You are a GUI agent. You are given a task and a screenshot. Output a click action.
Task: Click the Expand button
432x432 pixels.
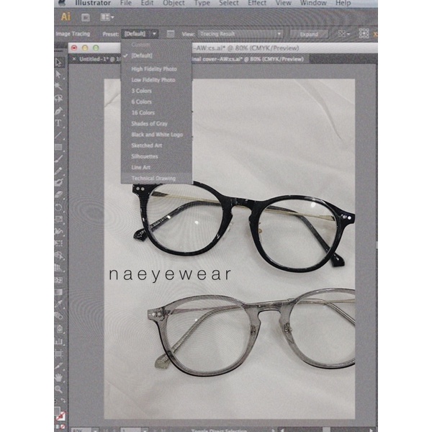click(x=310, y=34)
